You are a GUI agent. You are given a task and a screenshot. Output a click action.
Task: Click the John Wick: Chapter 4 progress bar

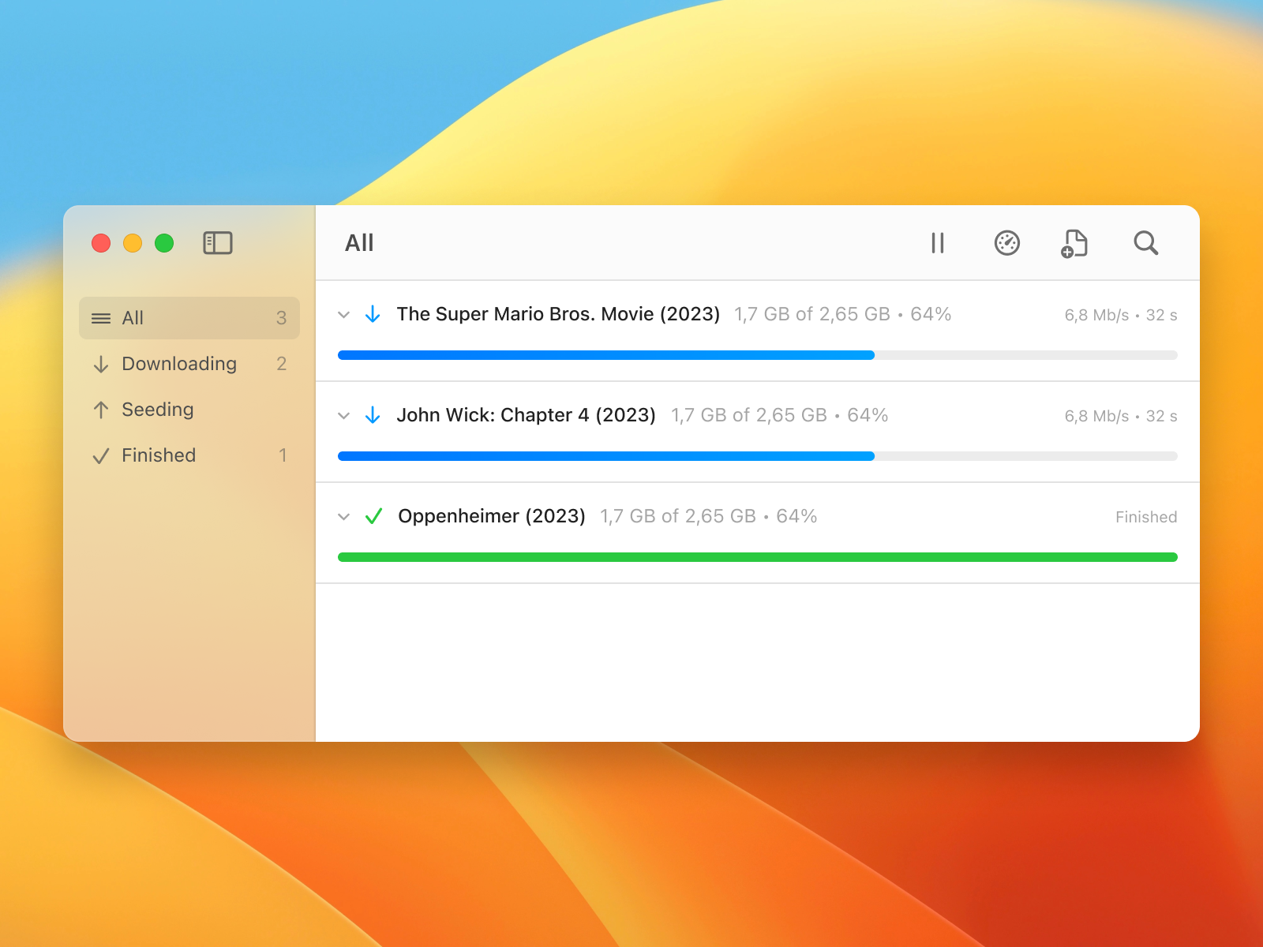758,456
